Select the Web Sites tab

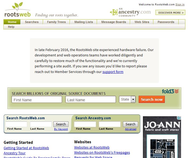(x=142, y=22)
